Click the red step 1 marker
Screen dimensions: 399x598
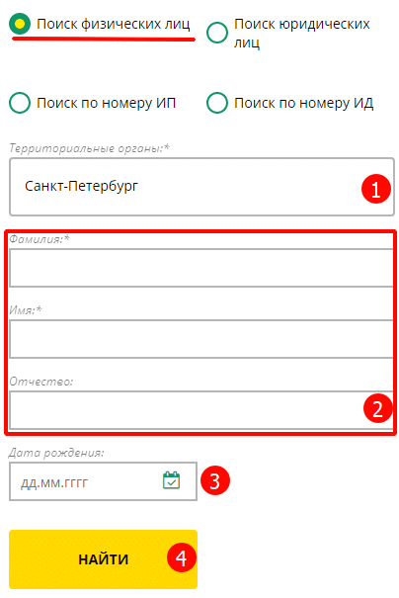coord(376,189)
